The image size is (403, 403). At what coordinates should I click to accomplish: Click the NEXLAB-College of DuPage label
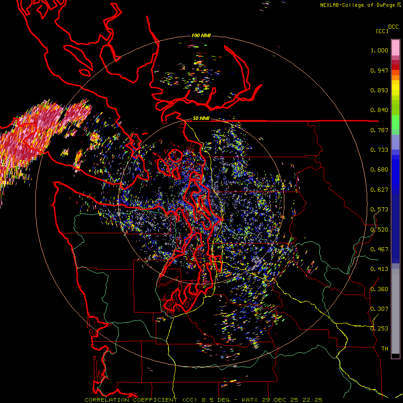point(360,5)
